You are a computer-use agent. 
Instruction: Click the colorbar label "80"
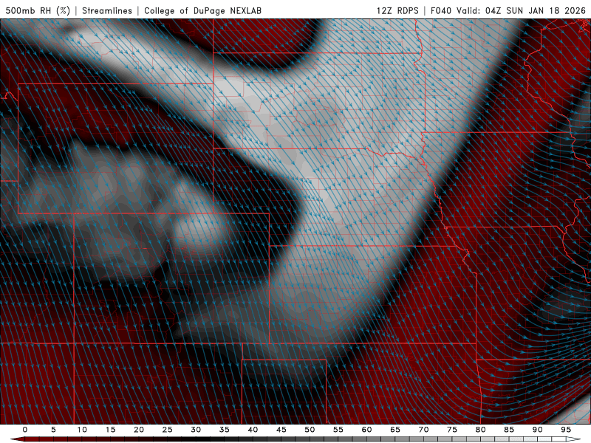coord(481,430)
